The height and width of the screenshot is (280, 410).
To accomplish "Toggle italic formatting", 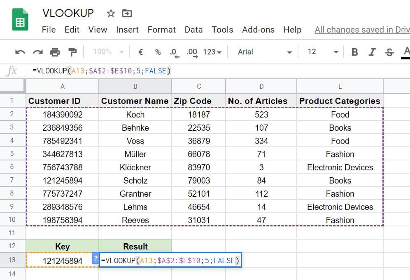I will (372, 52).
